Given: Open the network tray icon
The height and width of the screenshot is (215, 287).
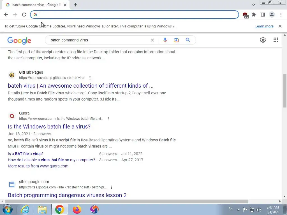Looking at the screenshot, I should [252, 210].
